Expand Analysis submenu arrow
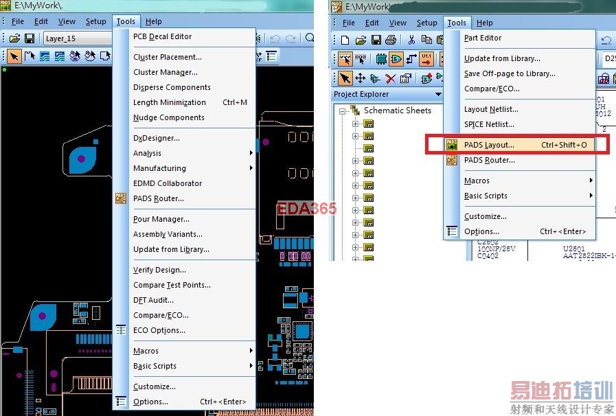616x416 pixels. point(251,153)
